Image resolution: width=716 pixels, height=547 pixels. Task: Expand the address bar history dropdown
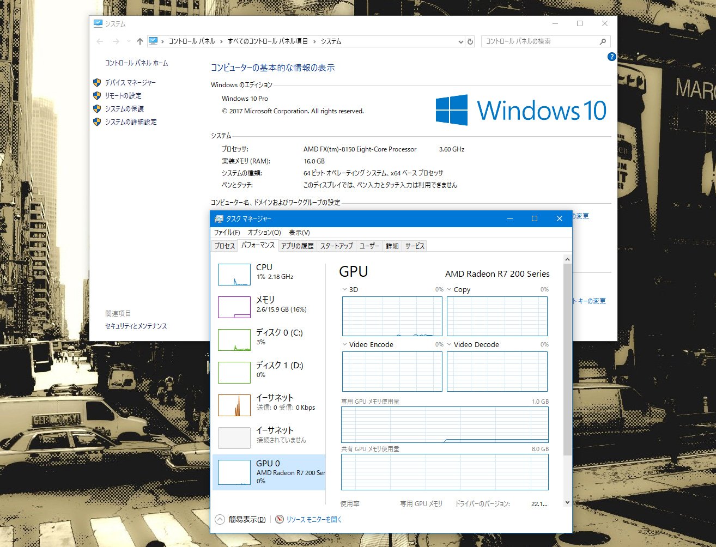pyautogui.click(x=461, y=41)
